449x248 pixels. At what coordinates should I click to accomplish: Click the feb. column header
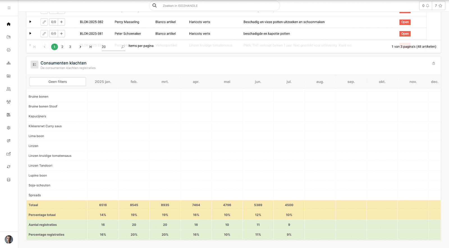[134, 82]
